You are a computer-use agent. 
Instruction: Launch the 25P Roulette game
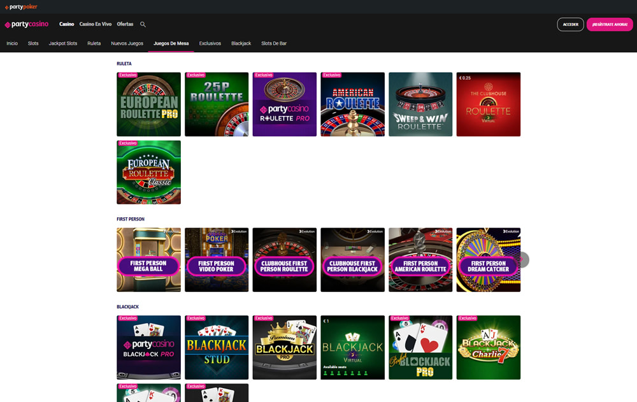(x=217, y=104)
